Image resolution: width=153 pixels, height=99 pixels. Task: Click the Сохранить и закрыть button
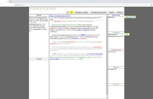point(82,12)
